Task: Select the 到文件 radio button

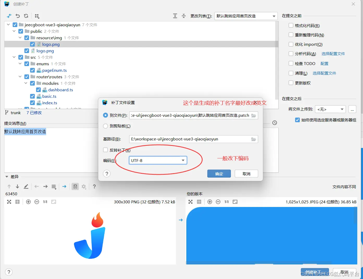Action: click(x=105, y=115)
